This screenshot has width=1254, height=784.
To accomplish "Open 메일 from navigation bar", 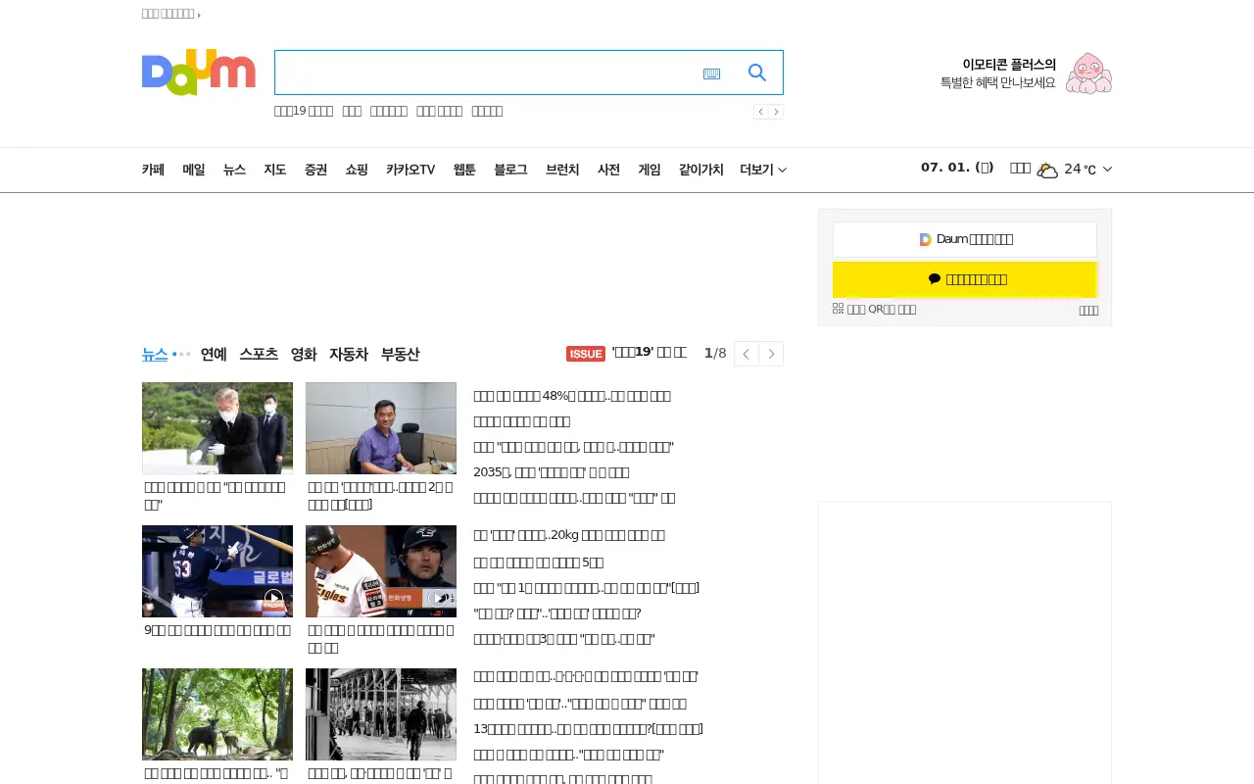I will (x=194, y=170).
